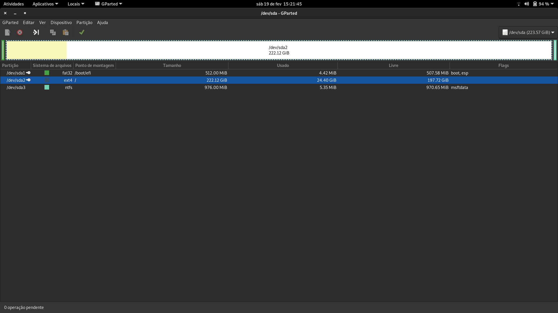The height and width of the screenshot is (313, 558).
Task: Select the /dev/sda2 partition row
Action: 279,80
